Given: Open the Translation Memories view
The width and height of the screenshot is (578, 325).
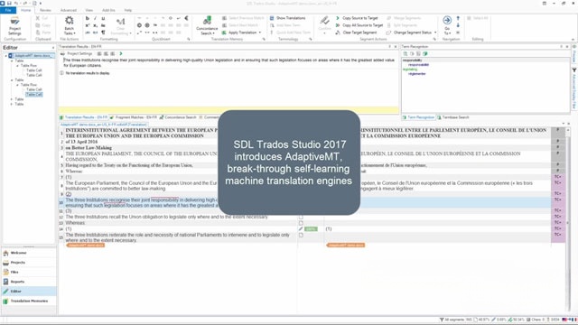Looking at the screenshot, I should click(29, 301).
